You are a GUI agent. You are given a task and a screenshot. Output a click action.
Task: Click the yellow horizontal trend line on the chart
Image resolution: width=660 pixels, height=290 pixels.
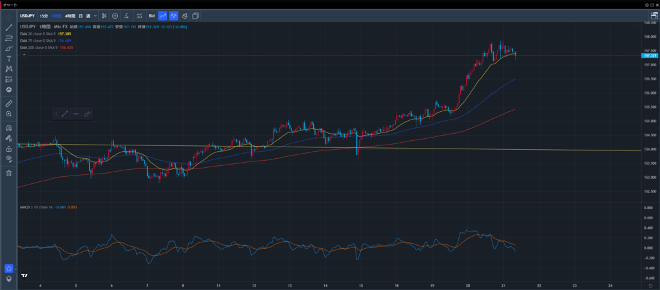(451, 149)
